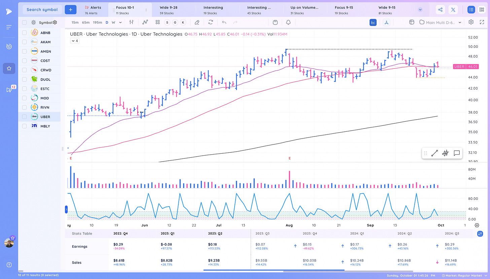Expand the watchlist tabs overflow chevron

click(420, 10)
